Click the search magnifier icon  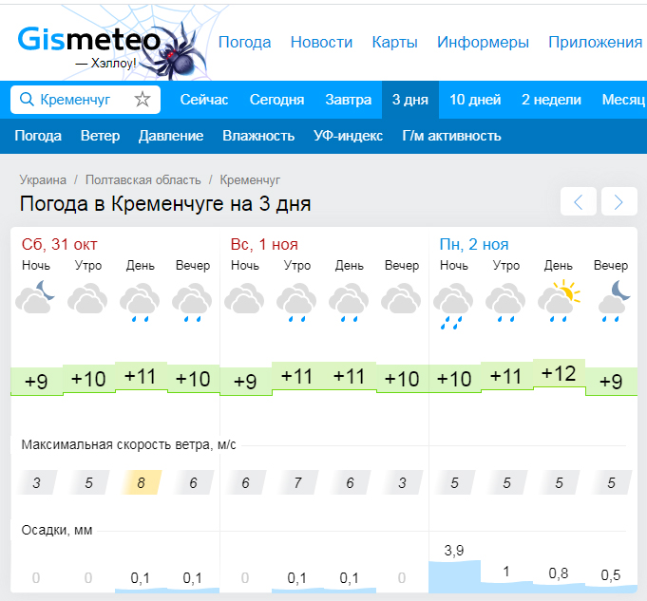tap(27, 100)
